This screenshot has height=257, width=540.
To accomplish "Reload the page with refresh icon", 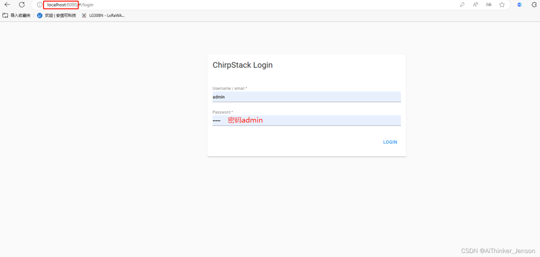I will point(21,5).
